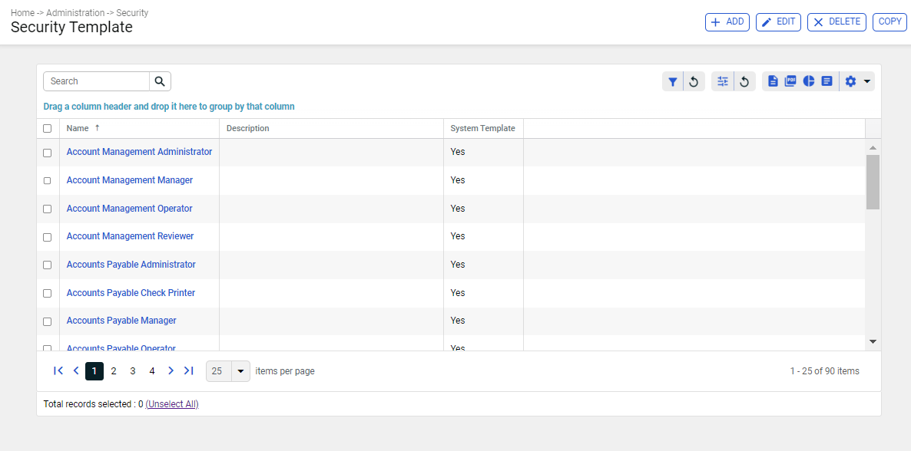The image size is (911, 451).
Task: Click the document export icon
Action: (x=773, y=81)
